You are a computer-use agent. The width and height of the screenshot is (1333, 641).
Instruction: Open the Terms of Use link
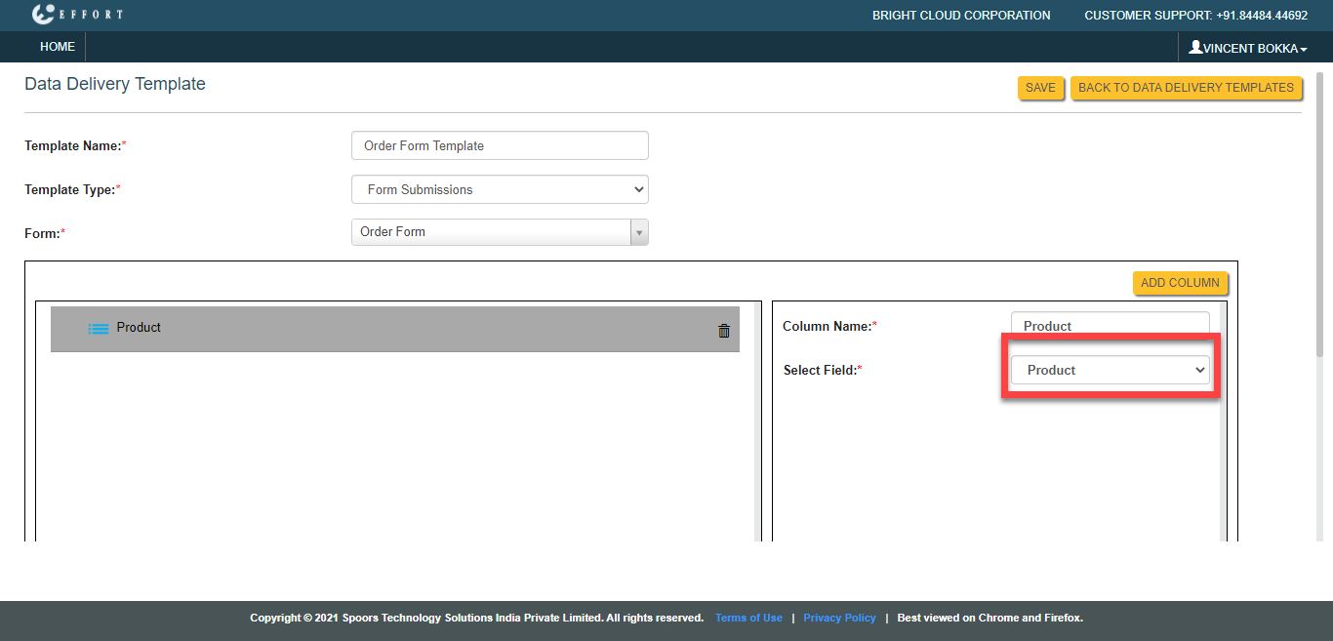[748, 618]
